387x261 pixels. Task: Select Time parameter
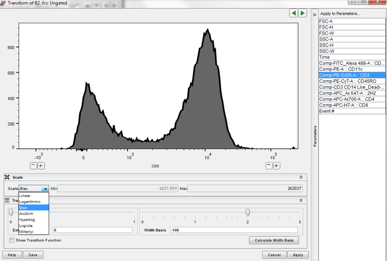[352, 57]
